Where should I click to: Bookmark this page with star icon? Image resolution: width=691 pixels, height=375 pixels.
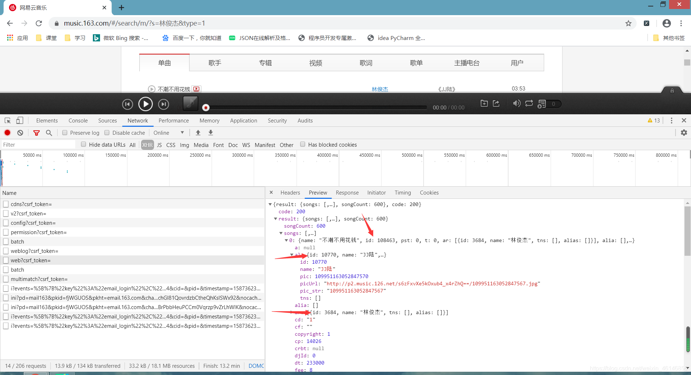(x=628, y=23)
